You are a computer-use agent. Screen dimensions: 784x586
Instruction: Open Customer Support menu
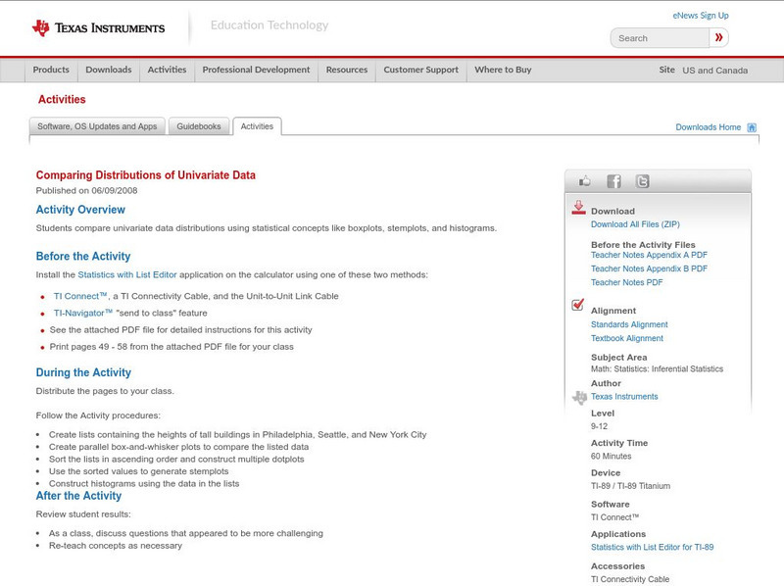coord(421,70)
